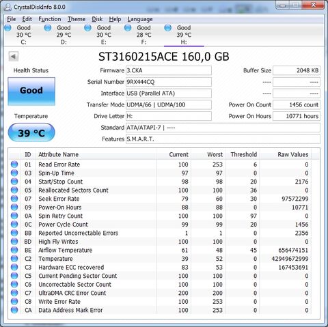Click the Raw Values column header
The width and height of the screenshot is (328, 327).
(293, 154)
